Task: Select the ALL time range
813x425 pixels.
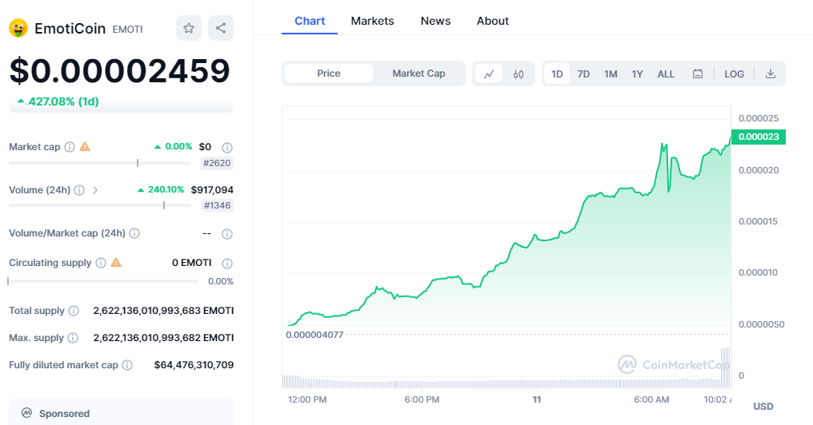Action: pos(666,73)
